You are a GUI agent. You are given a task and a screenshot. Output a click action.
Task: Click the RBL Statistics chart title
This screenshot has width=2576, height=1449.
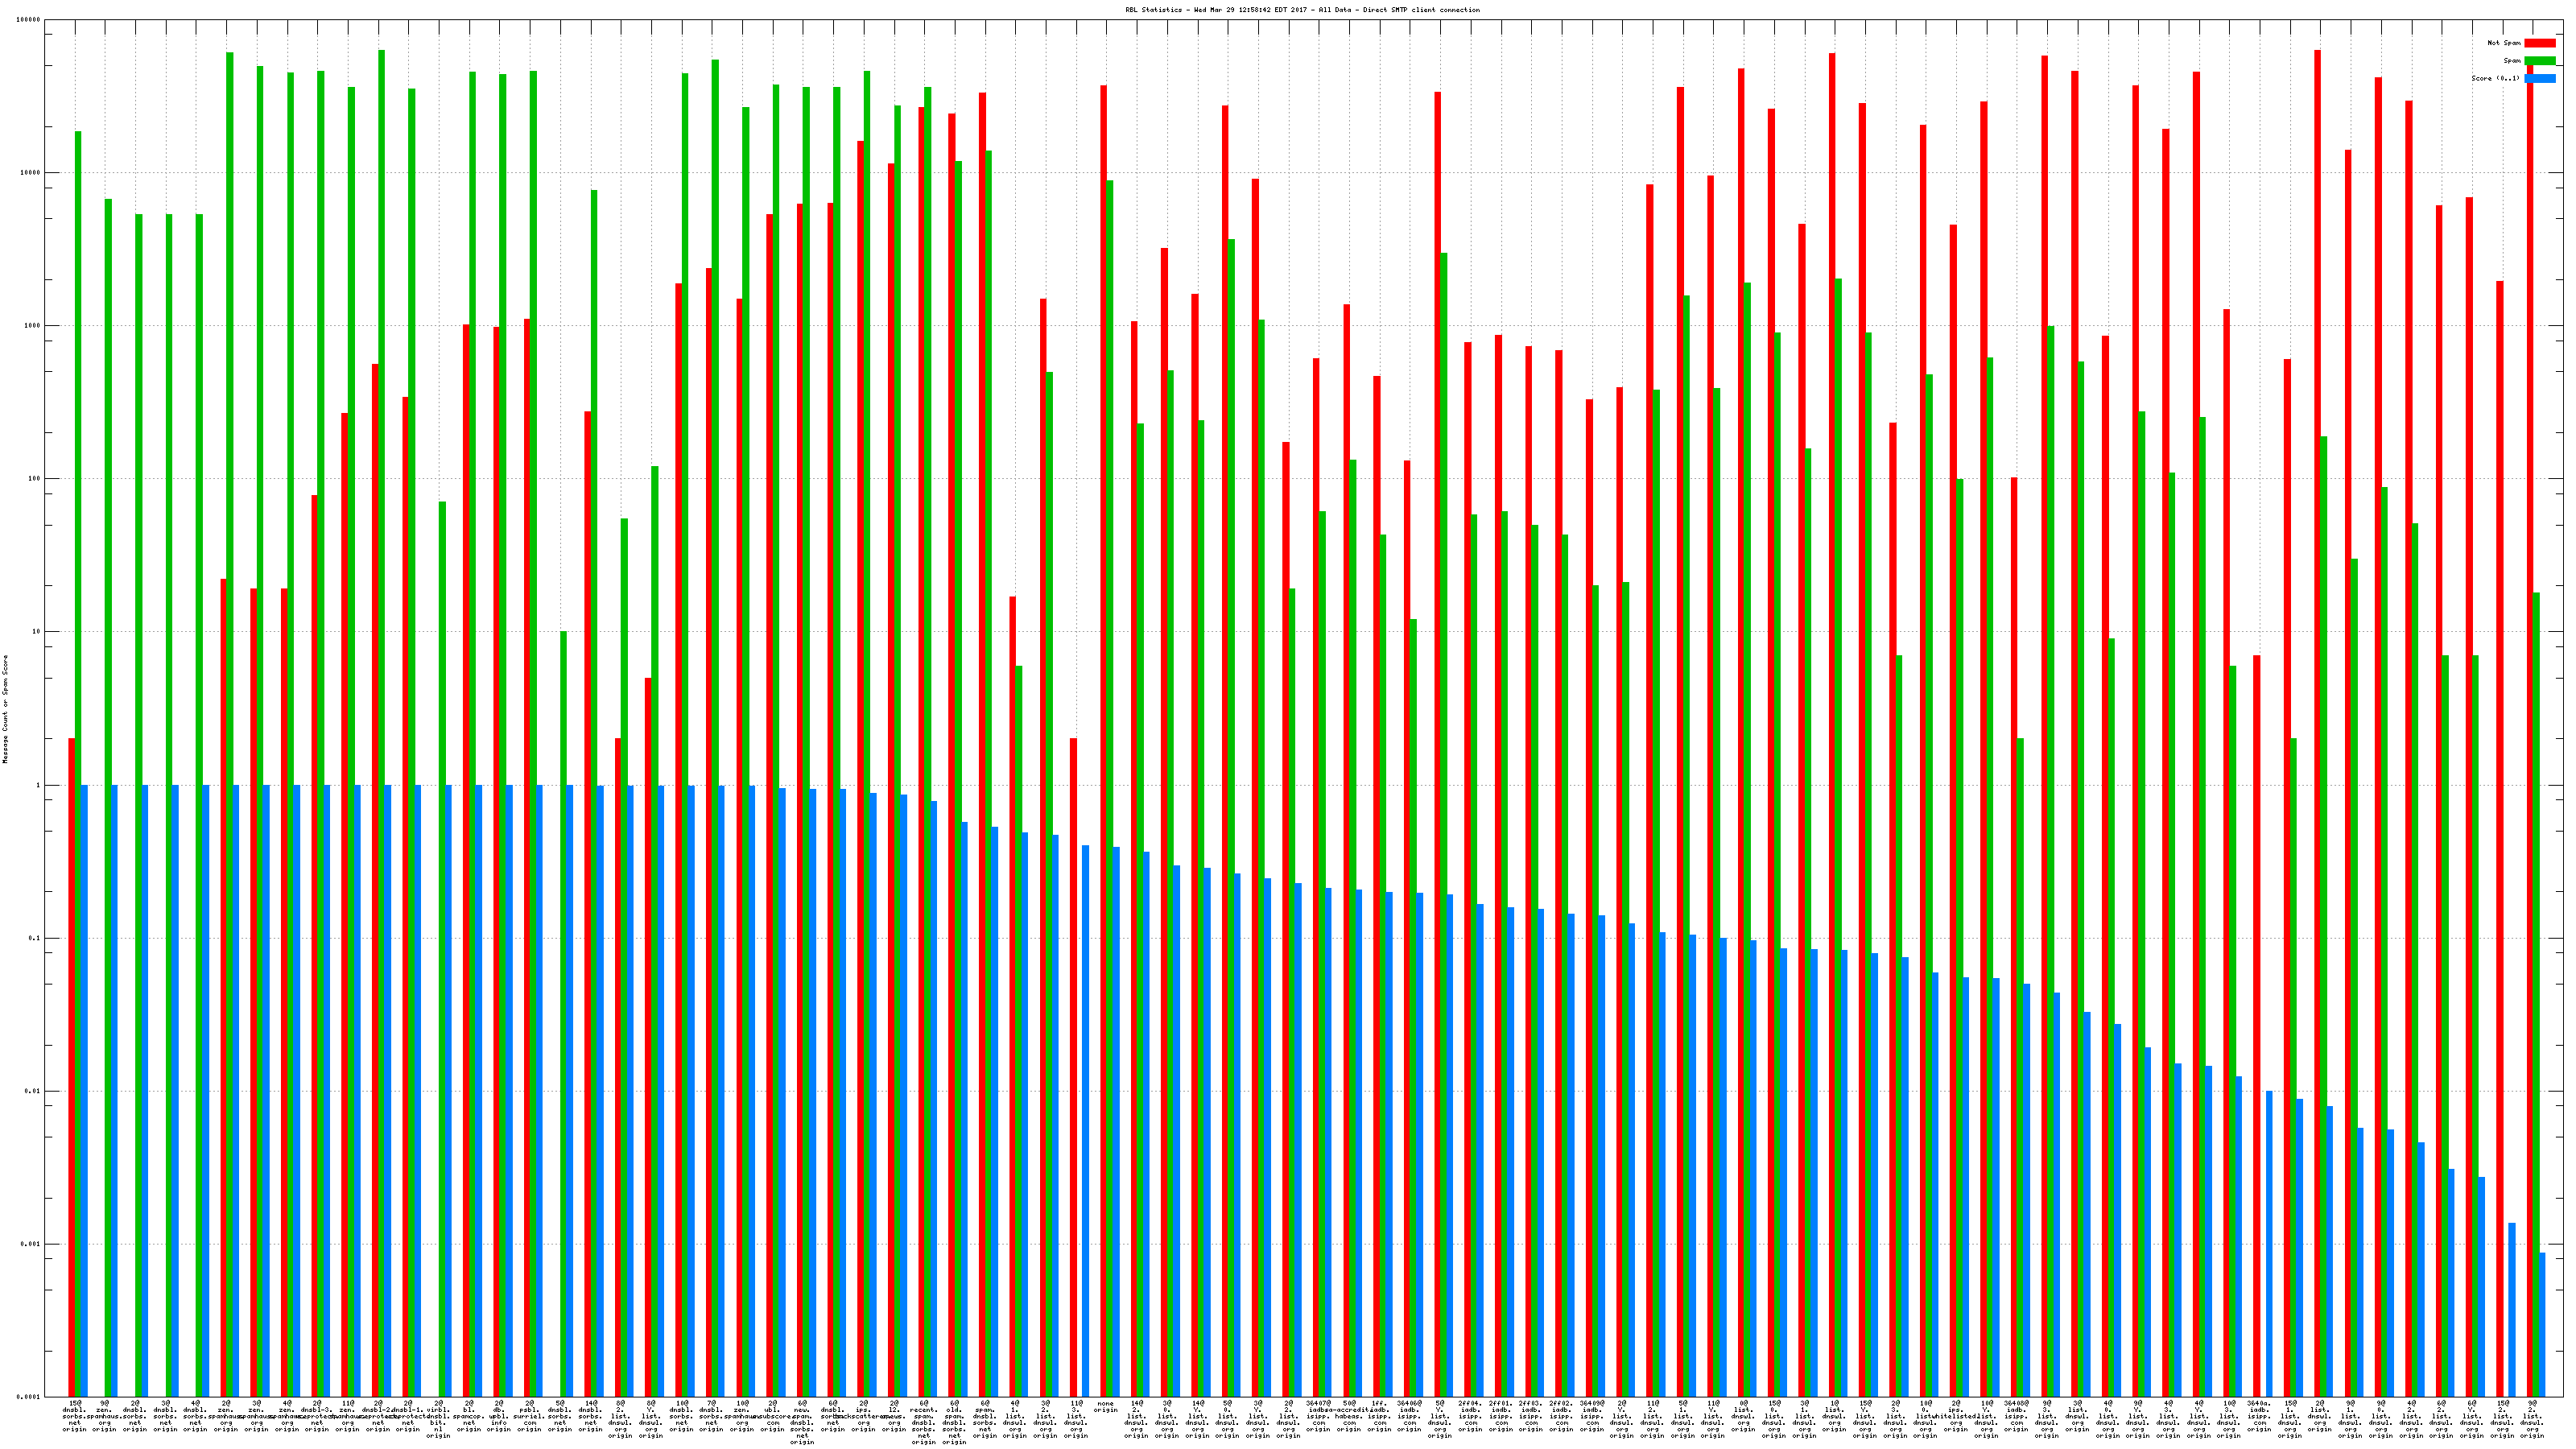click(x=1302, y=10)
